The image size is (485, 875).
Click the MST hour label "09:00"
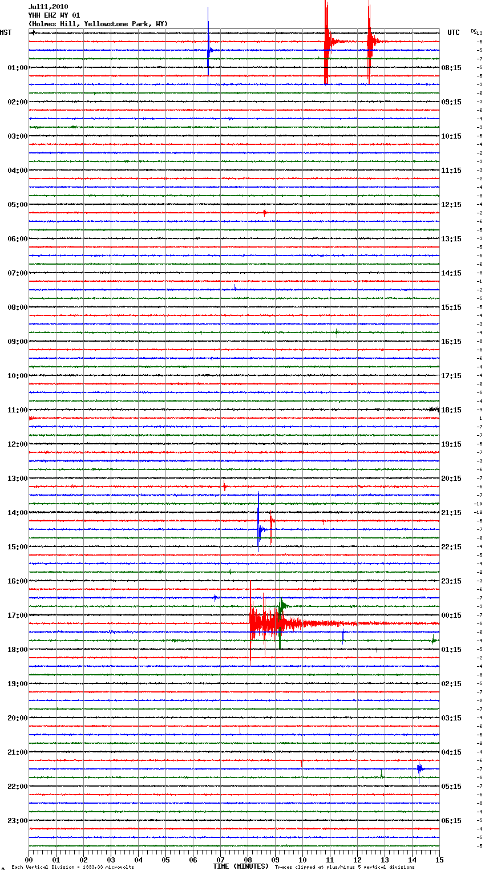(18, 341)
